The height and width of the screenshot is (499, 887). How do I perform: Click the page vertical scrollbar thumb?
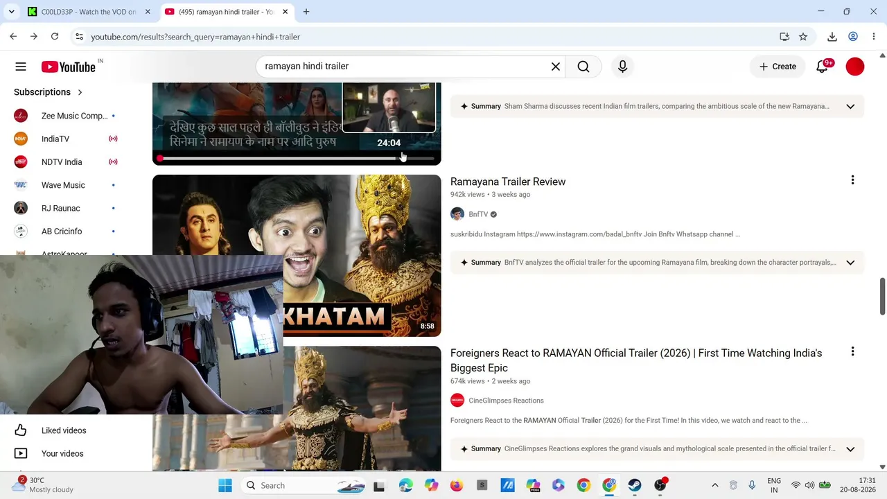[882, 296]
